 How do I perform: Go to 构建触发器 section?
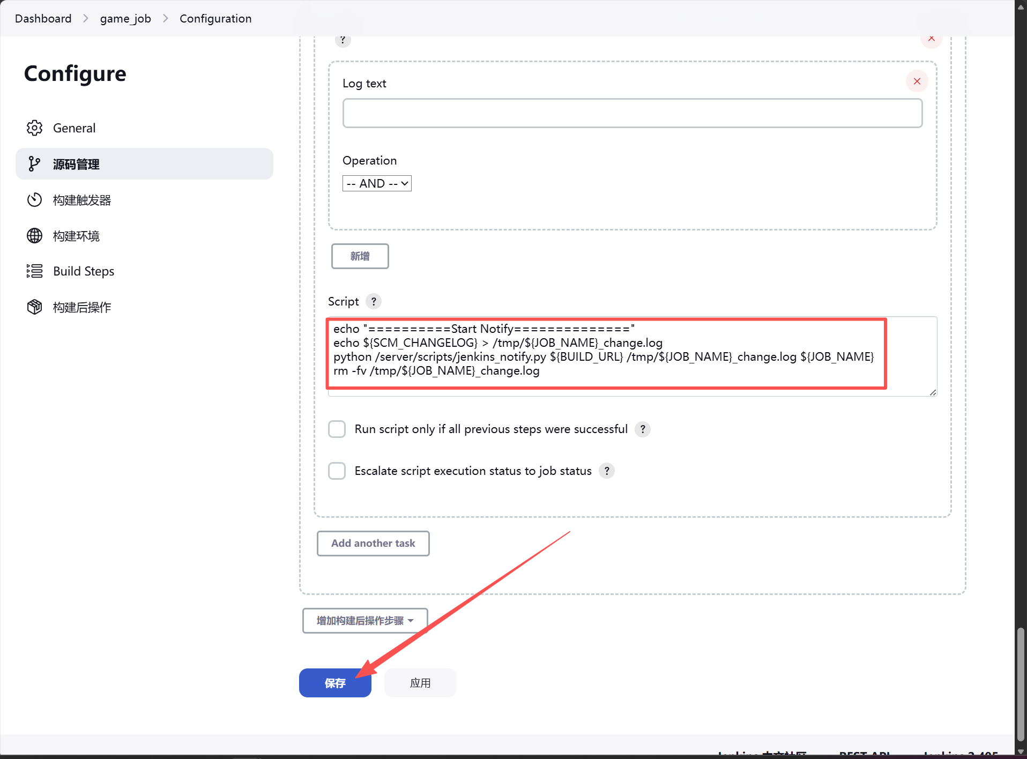pyautogui.click(x=144, y=200)
